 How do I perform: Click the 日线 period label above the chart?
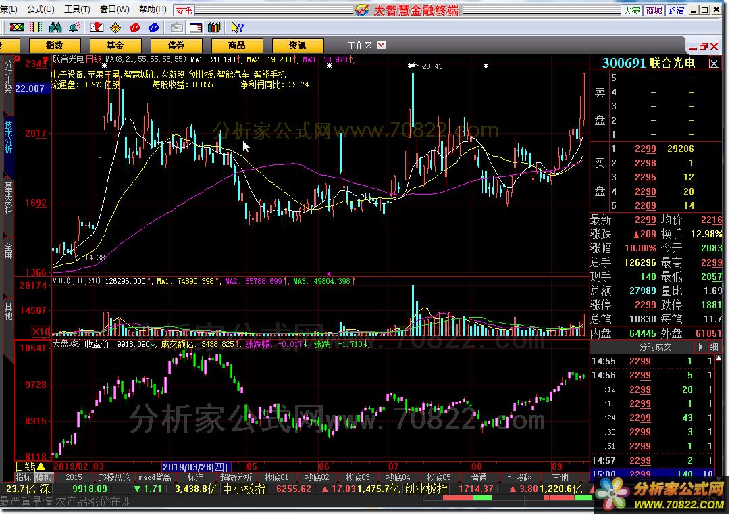point(94,59)
